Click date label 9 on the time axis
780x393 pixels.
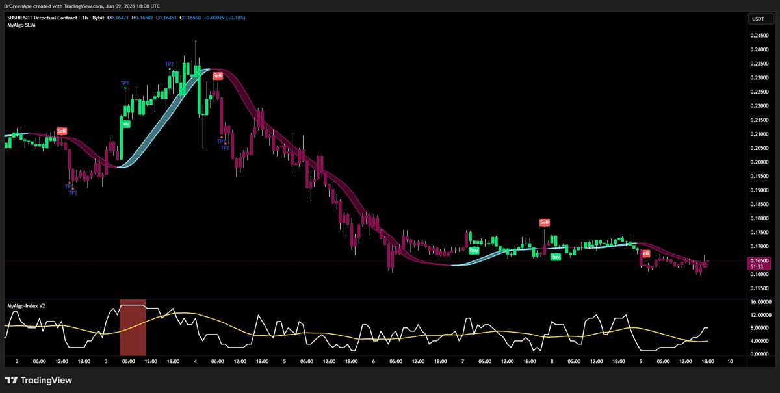pos(641,361)
